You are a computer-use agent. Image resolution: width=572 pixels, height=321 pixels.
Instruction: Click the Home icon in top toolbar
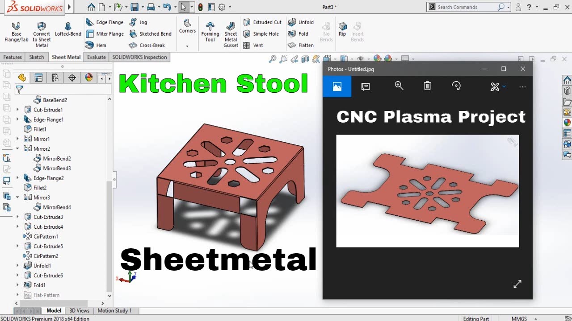click(91, 7)
